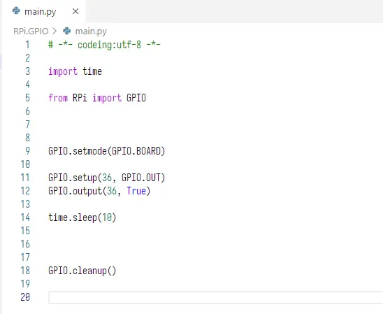Viewport: 383px width, 314px height.
Task: Click line number 20 in gutter
Action: pos(25,297)
